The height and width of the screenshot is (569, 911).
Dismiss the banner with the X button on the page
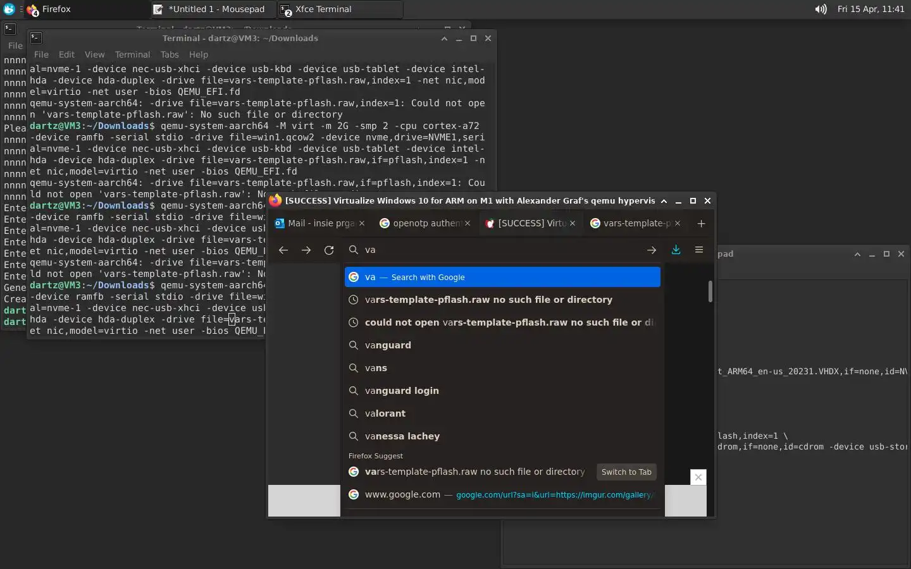point(698,477)
